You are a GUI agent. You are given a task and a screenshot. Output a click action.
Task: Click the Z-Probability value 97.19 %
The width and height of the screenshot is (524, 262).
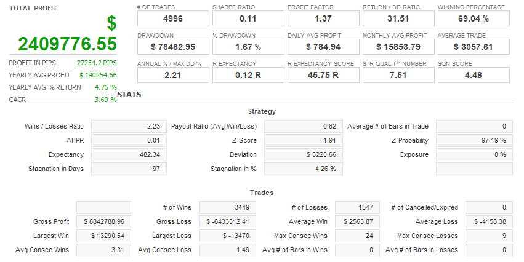click(x=474, y=140)
